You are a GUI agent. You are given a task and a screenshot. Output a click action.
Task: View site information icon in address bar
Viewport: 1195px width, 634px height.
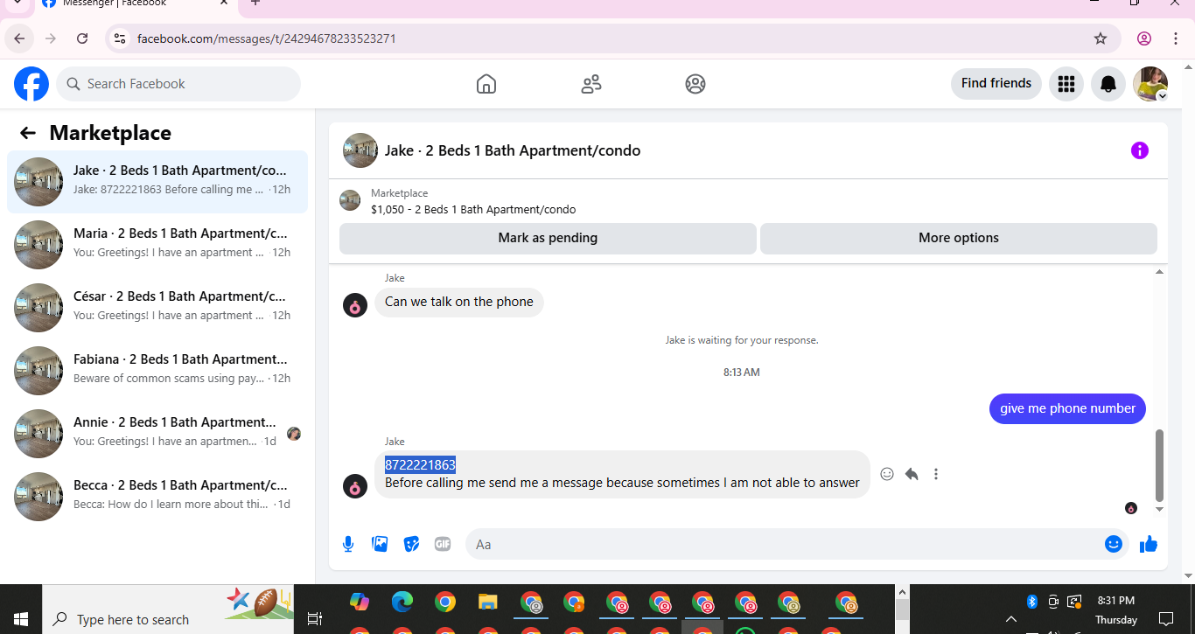pyautogui.click(x=120, y=38)
